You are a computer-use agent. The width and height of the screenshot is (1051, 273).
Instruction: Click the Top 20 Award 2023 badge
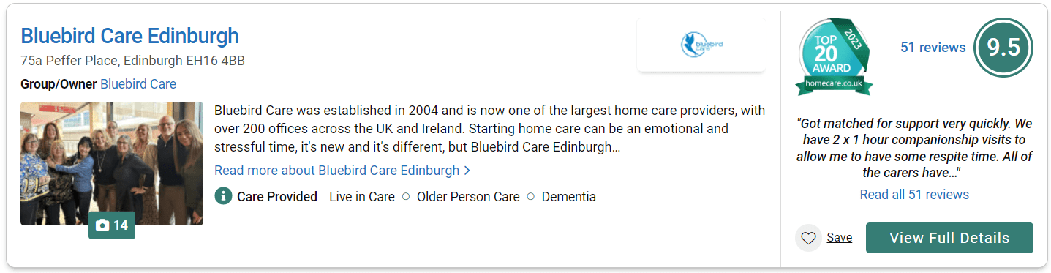(x=835, y=56)
